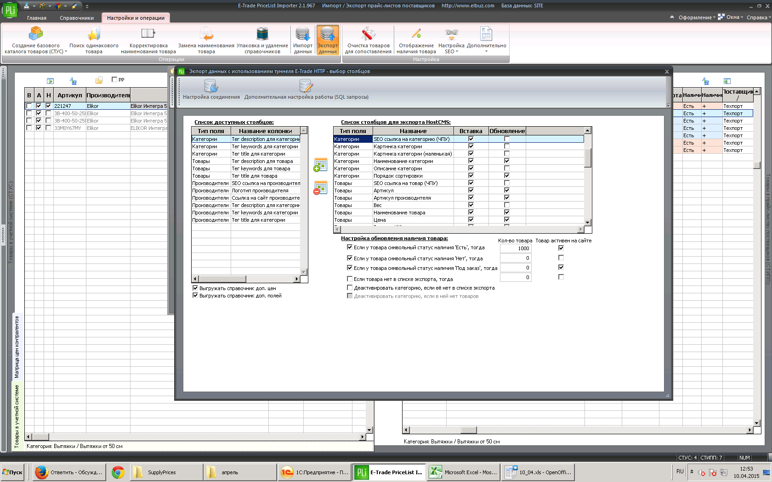This screenshot has height=482, width=772.
Task: Click the quantity field showing 1000
Action: [516, 248]
